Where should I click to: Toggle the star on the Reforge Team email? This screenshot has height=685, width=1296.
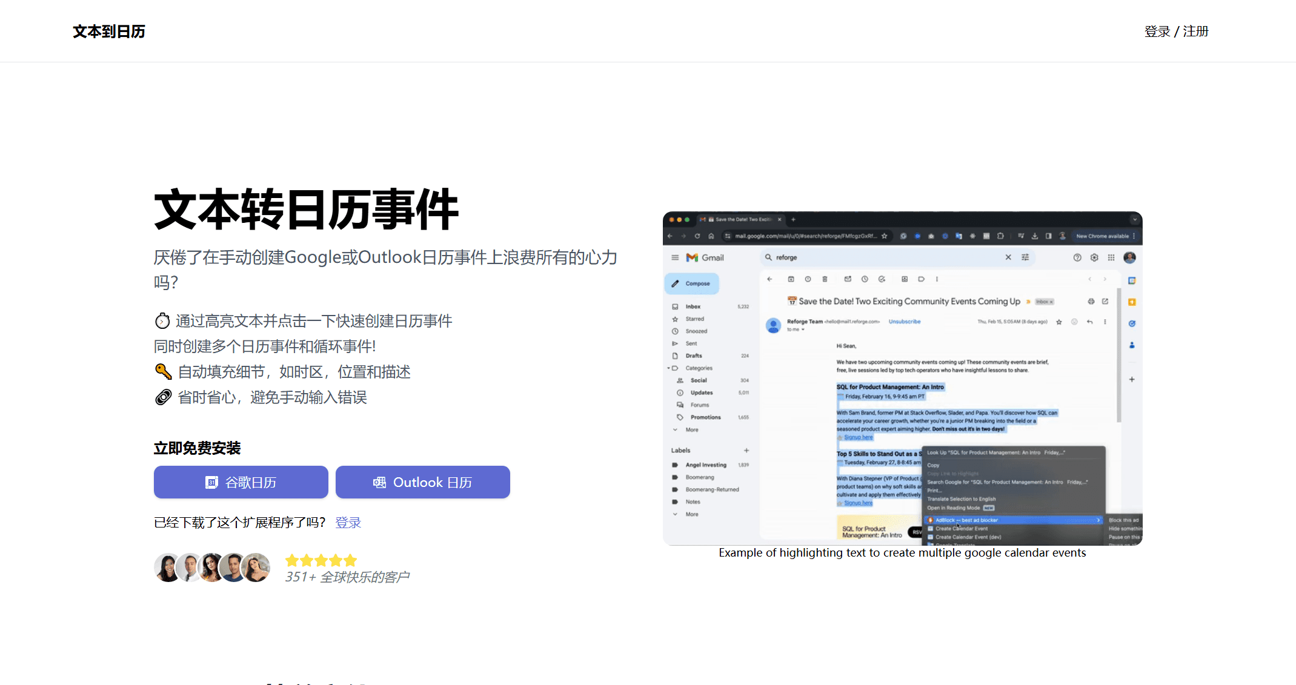pyautogui.click(x=1059, y=322)
